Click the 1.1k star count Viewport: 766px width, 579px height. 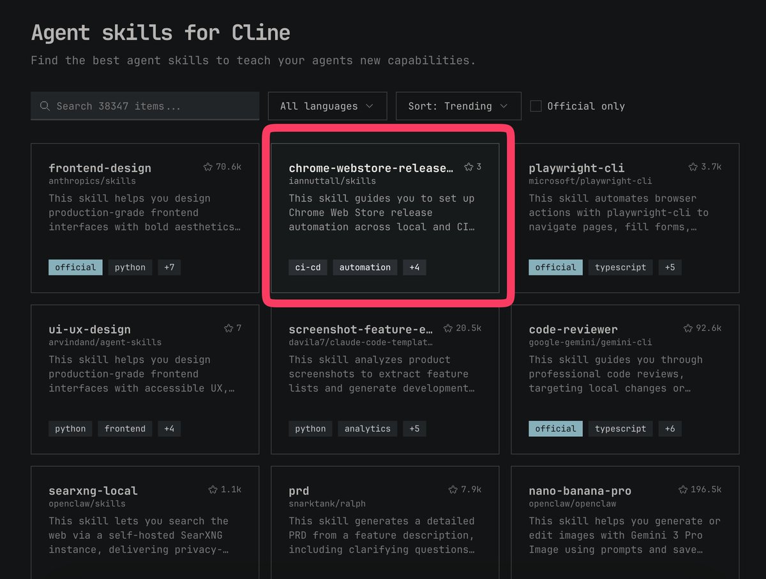pyautogui.click(x=231, y=490)
